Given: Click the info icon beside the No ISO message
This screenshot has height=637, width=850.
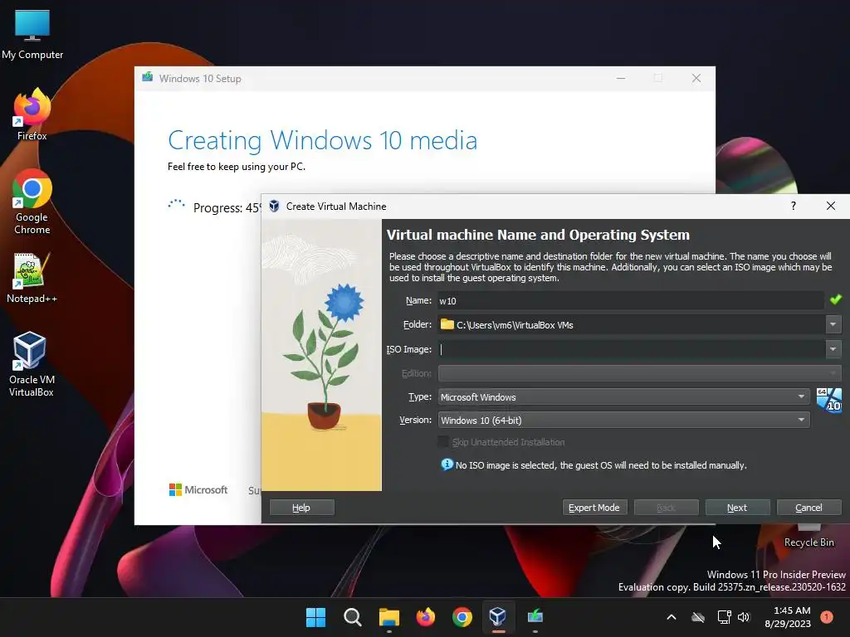Looking at the screenshot, I should [x=447, y=464].
